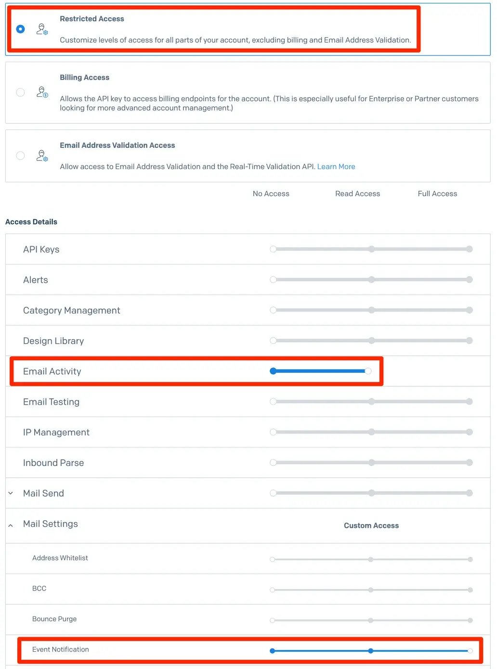Click the Restricted Access user icon

[x=42, y=29]
